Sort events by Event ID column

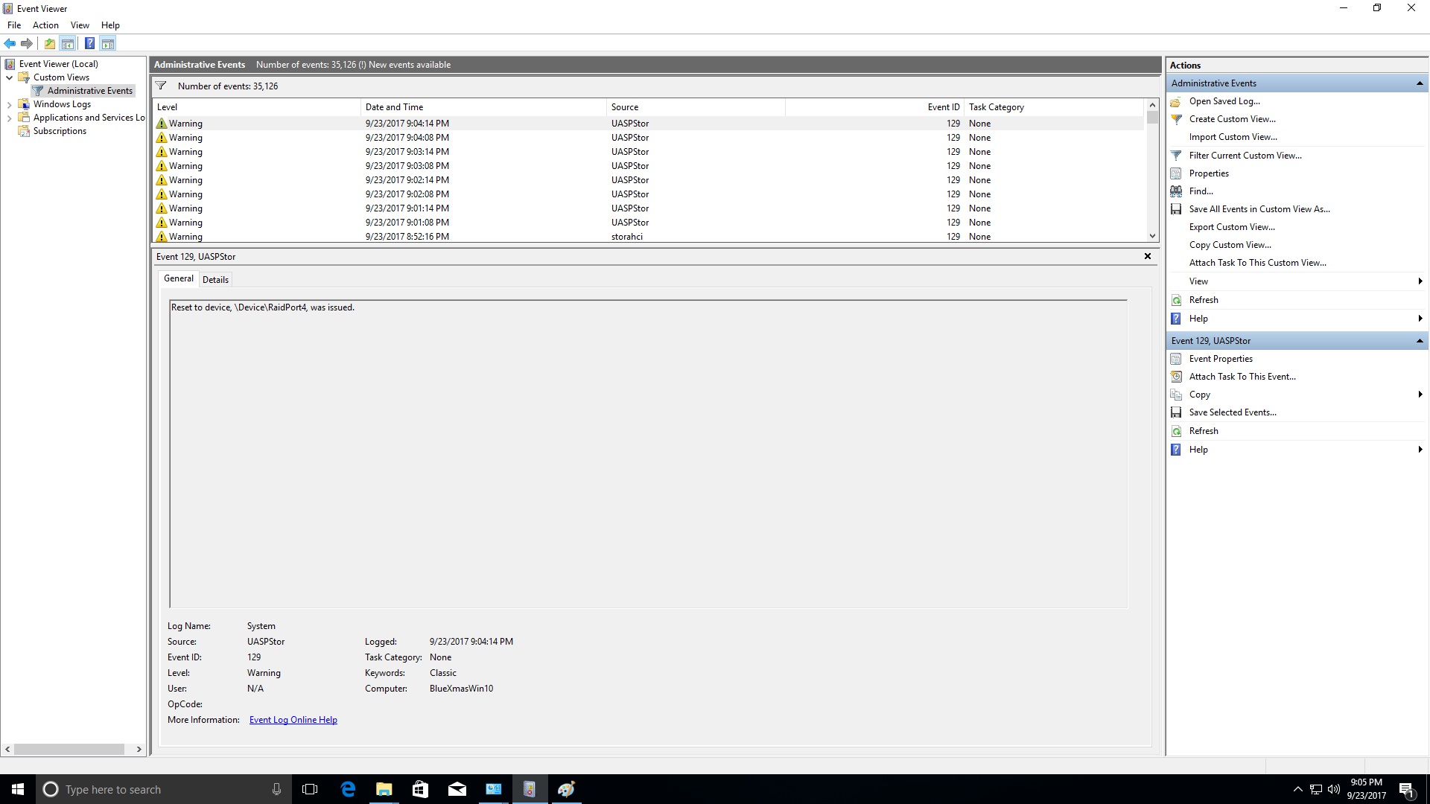(x=874, y=107)
